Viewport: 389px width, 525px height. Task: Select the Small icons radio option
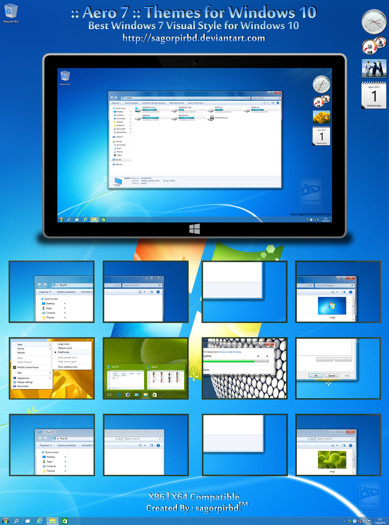(64, 352)
